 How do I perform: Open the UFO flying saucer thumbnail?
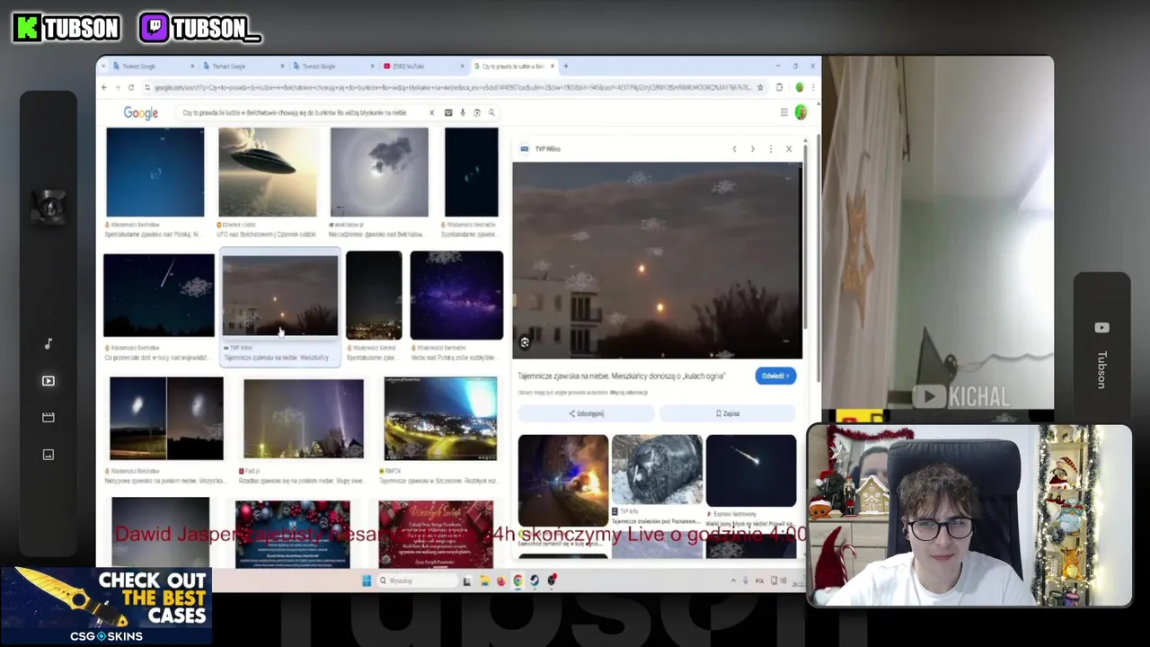267,173
